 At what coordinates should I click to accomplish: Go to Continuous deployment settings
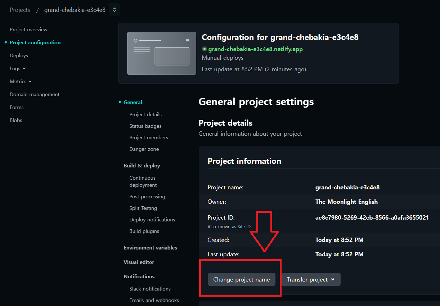[143, 181]
